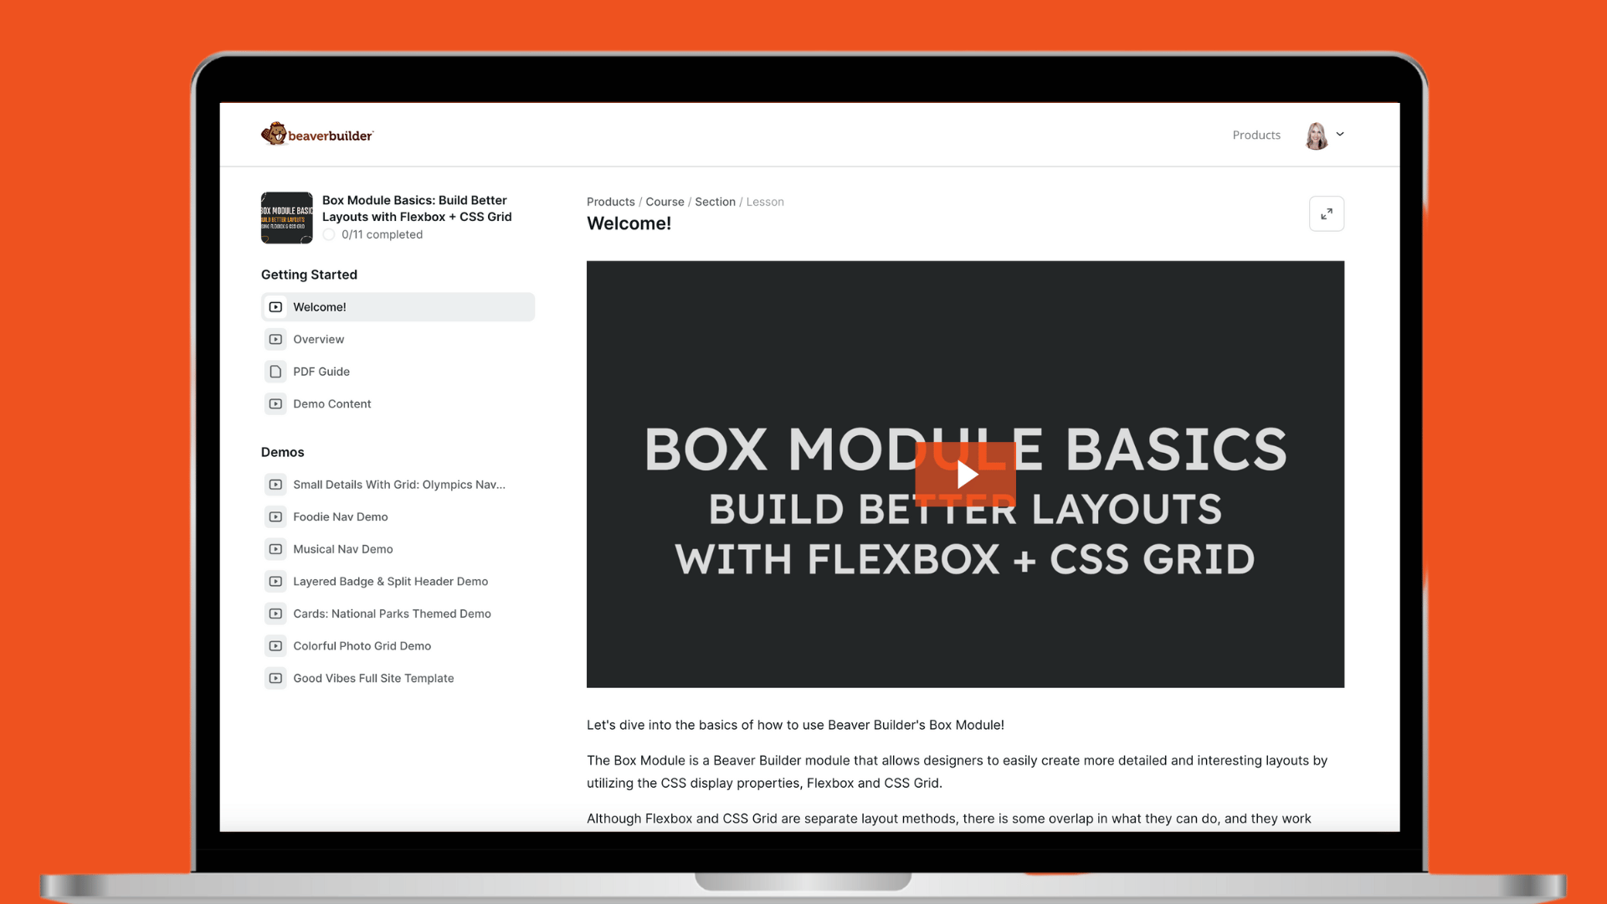Image resolution: width=1607 pixels, height=904 pixels.
Task: Click the Beaver Builder logo
Action: pyautogui.click(x=317, y=135)
